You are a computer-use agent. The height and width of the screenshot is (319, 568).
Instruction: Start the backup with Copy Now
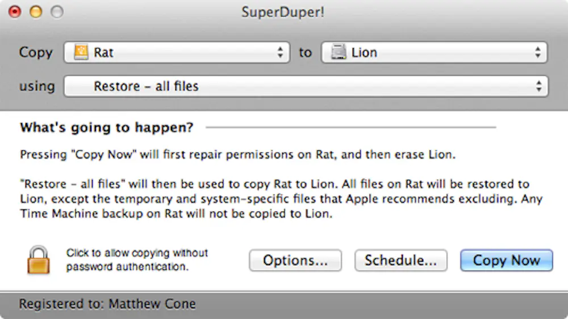(507, 261)
